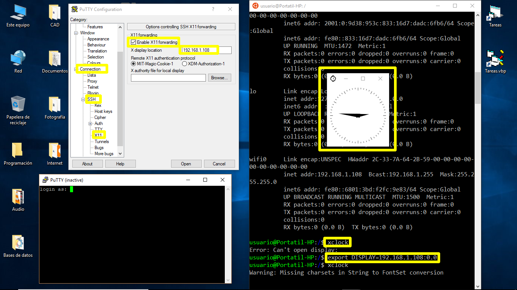Select the Colours category in the tree
This screenshot has height=290, width=517.
click(95, 63)
